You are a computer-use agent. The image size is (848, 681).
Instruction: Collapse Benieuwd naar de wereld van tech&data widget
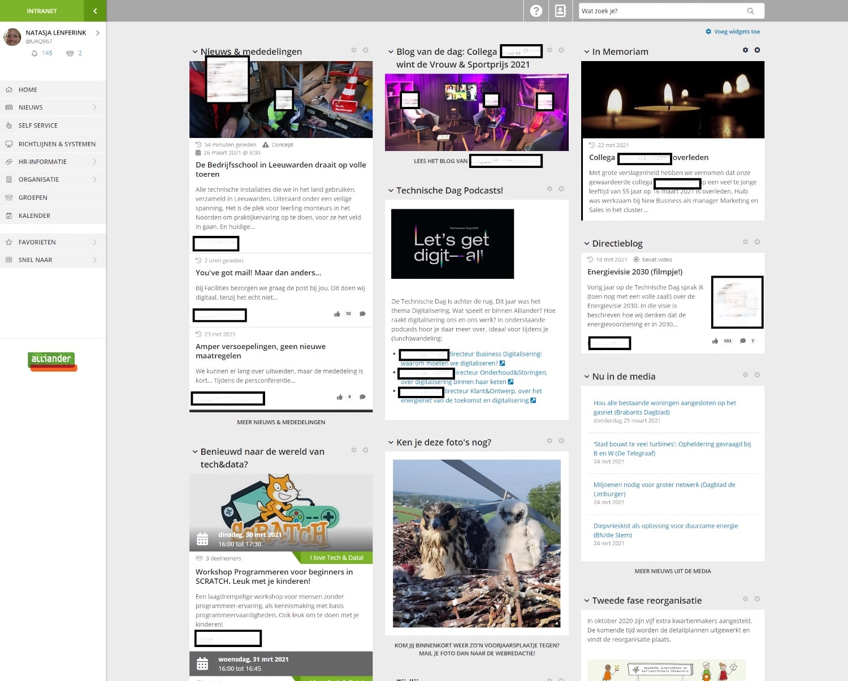195,452
